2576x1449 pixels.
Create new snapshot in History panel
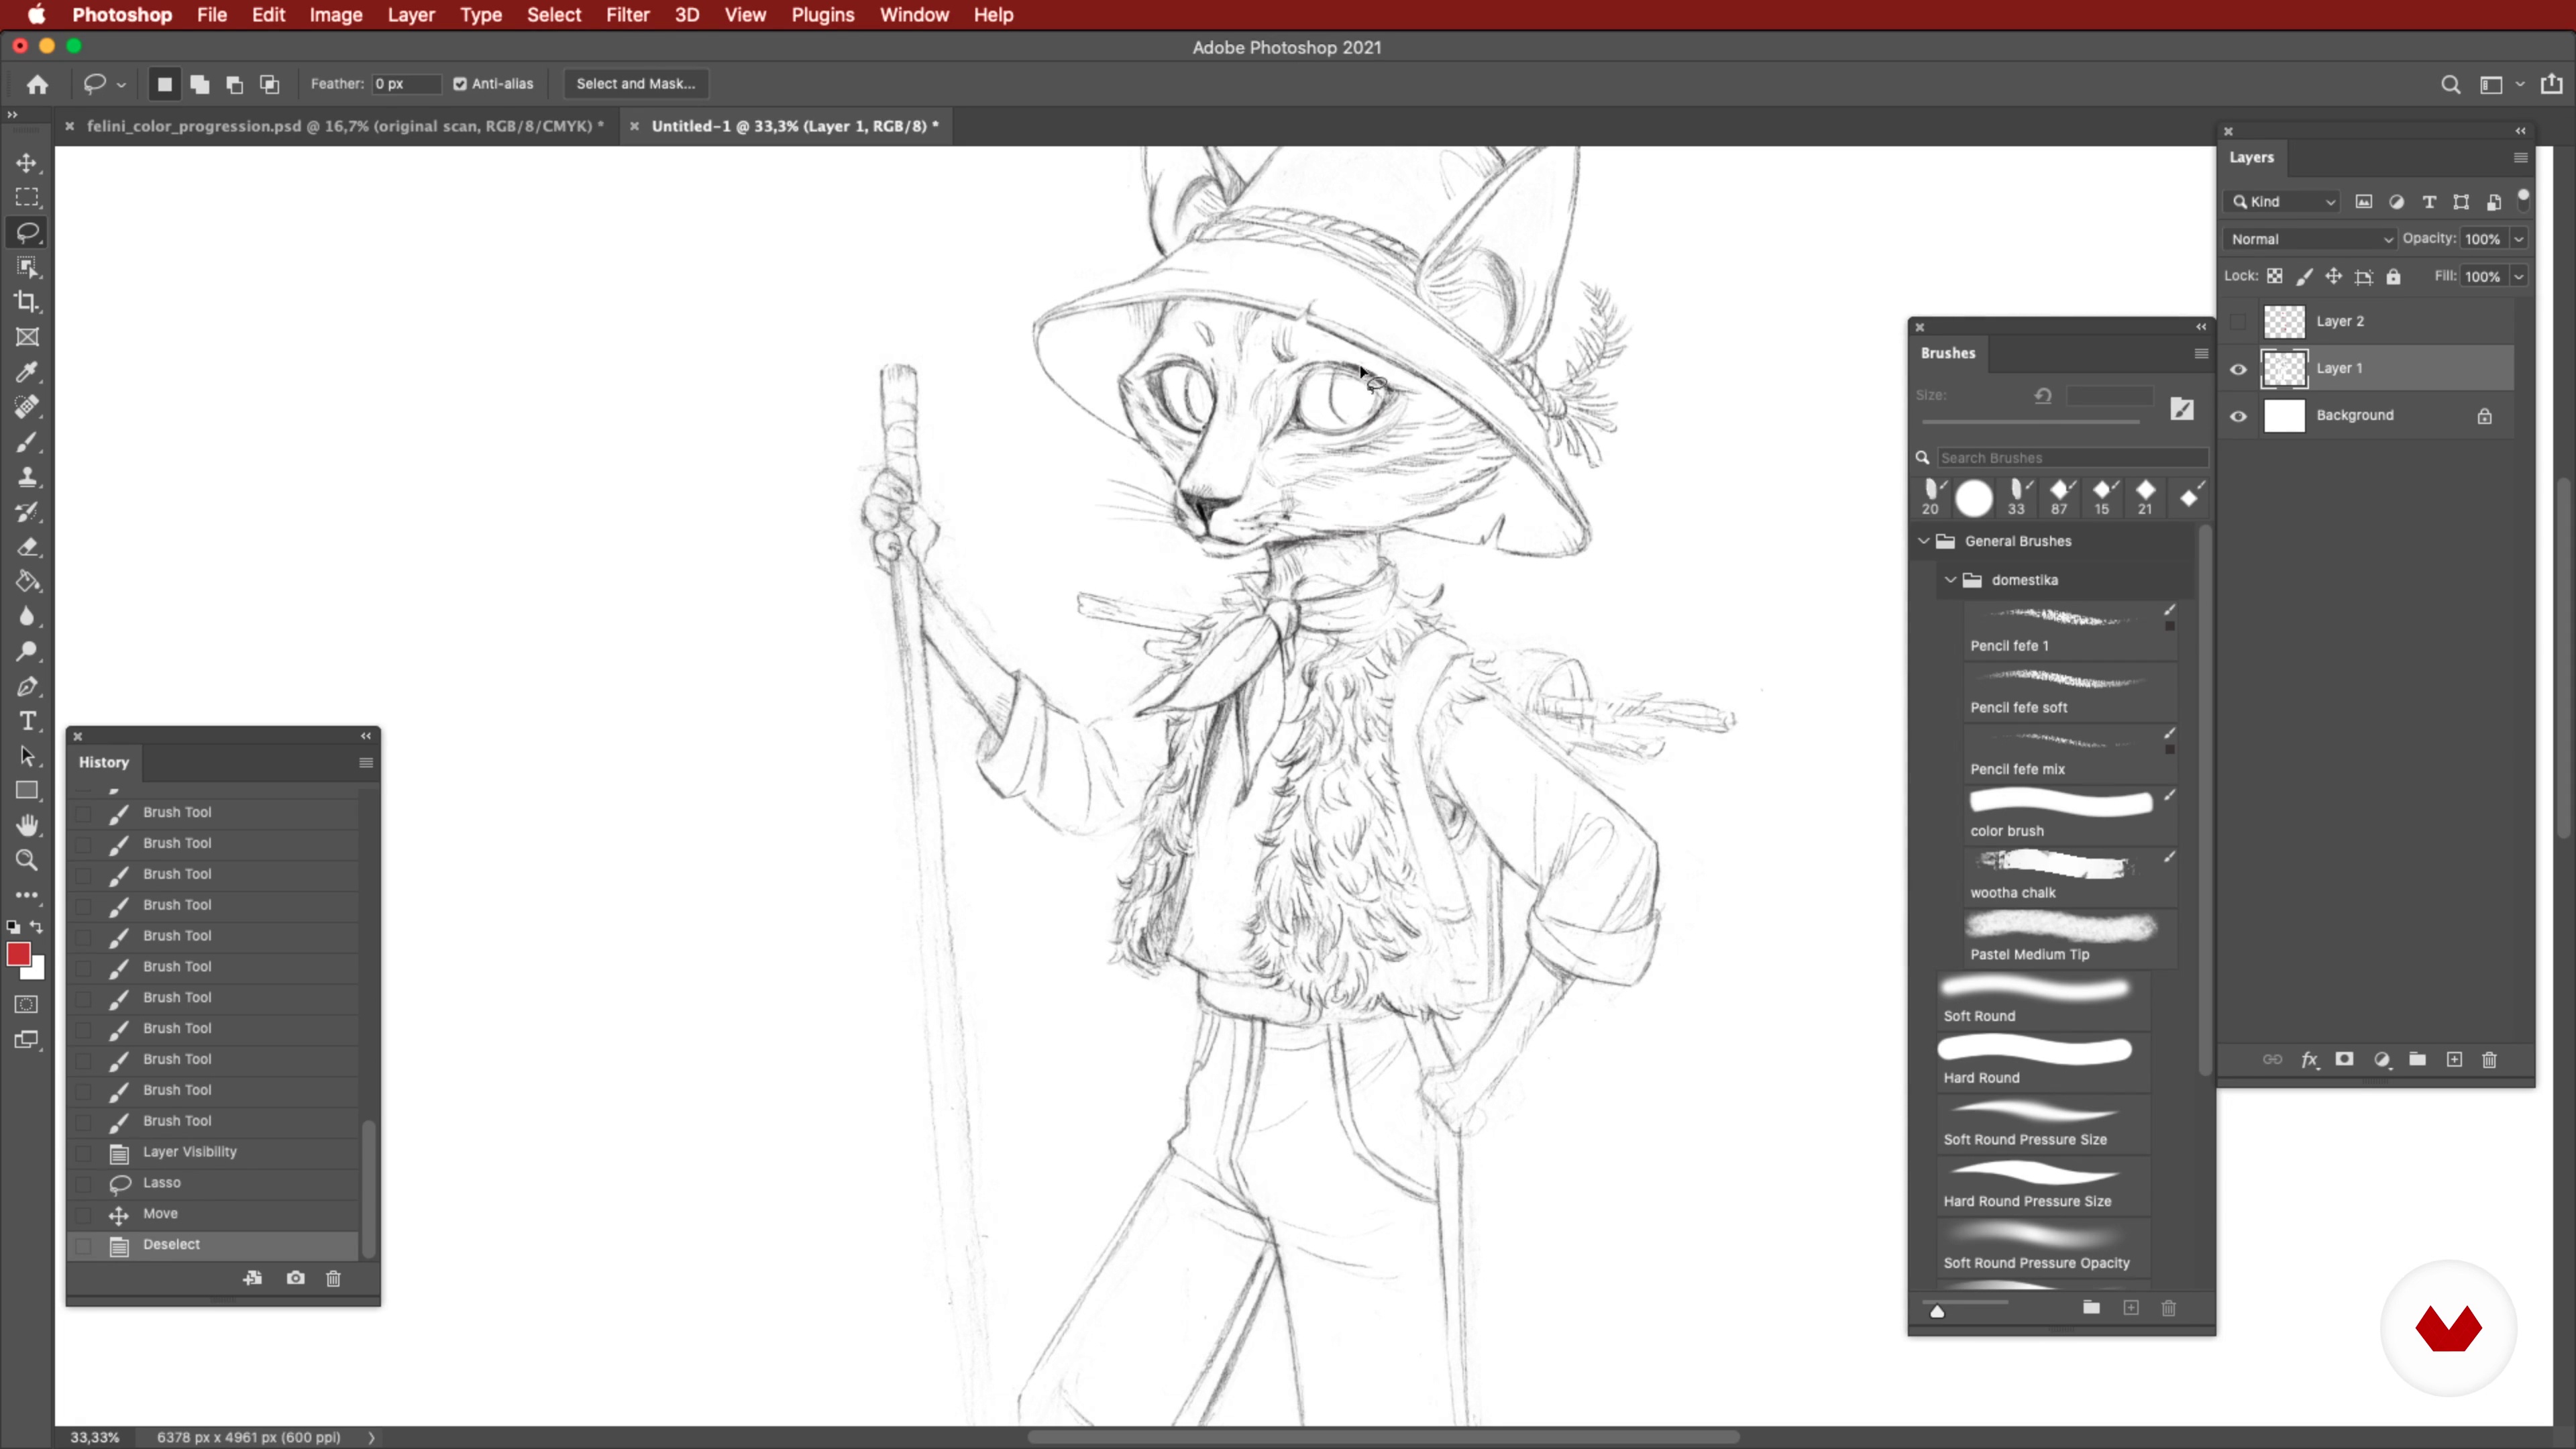click(295, 1277)
